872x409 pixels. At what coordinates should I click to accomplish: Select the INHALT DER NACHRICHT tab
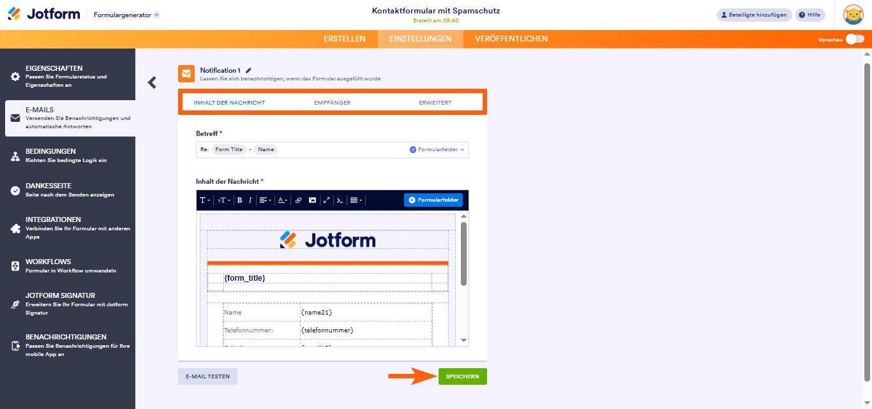click(x=229, y=103)
